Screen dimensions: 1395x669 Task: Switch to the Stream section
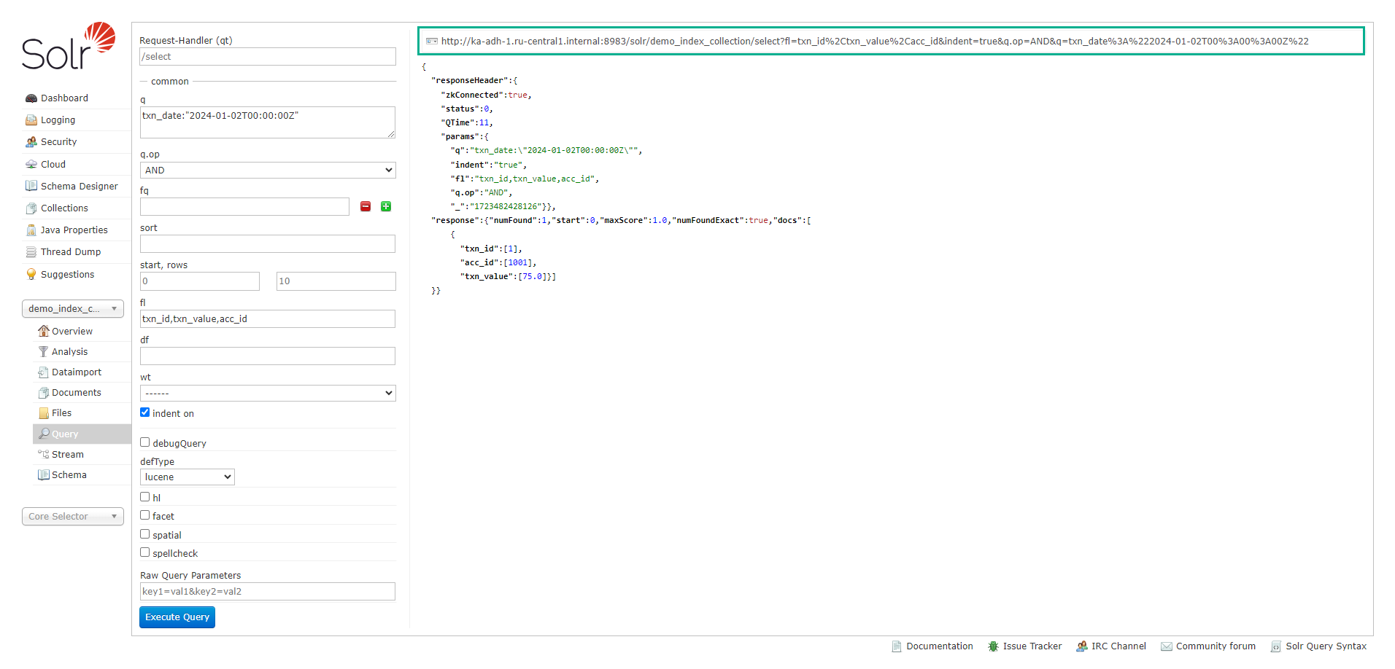68,455
